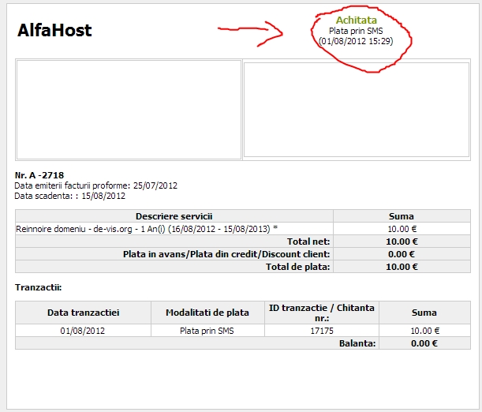Click the due date line 15/08/2012
Image resolution: width=482 pixels, height=412 pixels.
[x=69, y=196]
